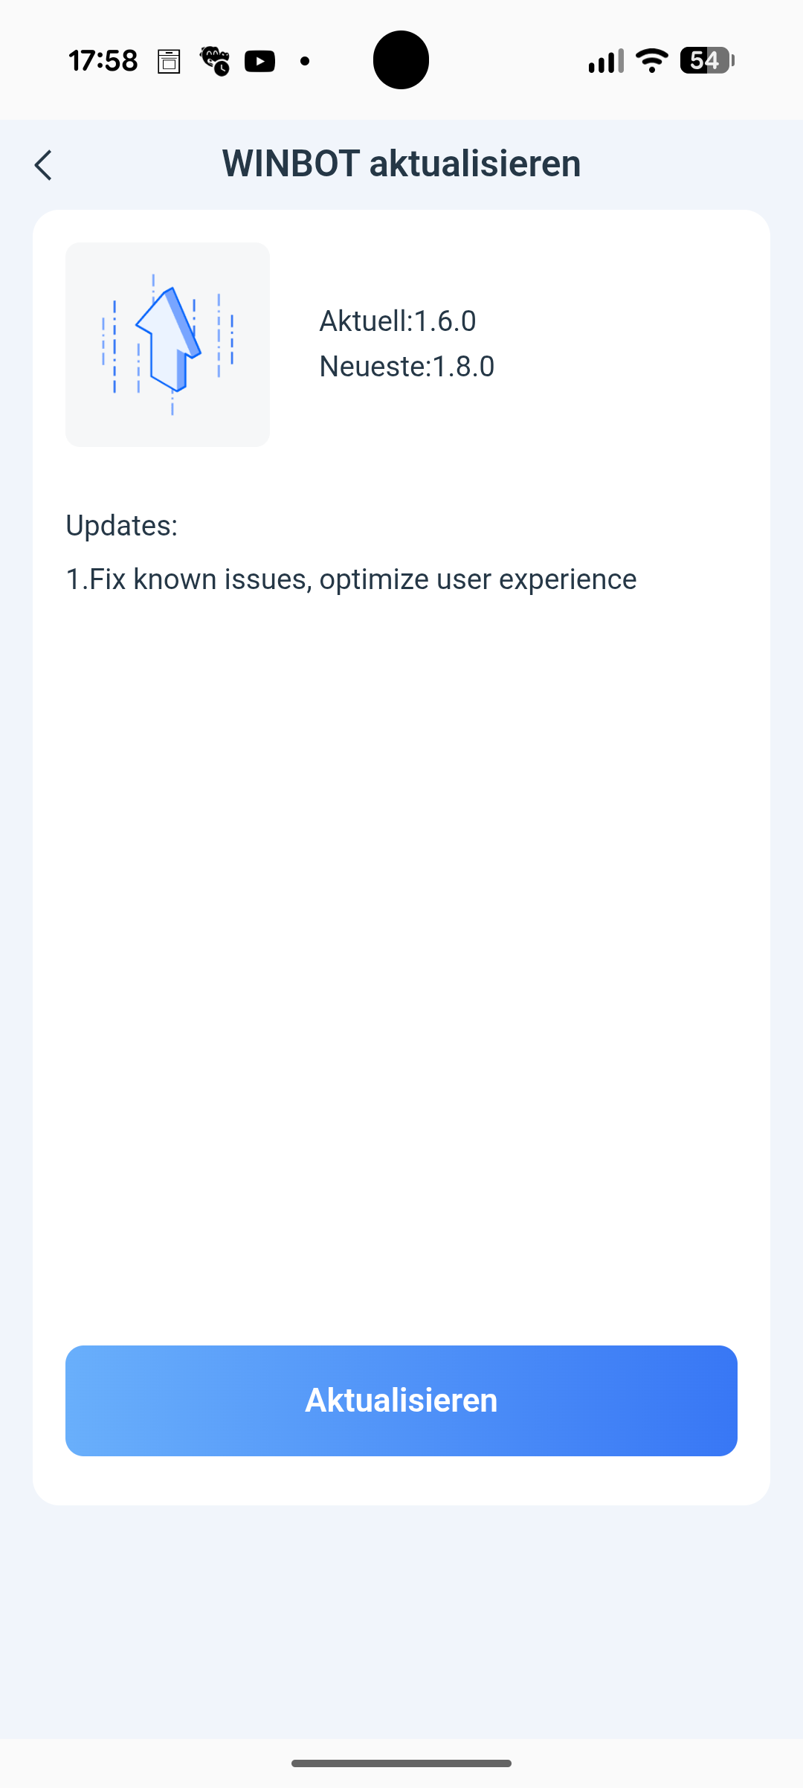Go back using the top-left chevron
The image size is (803, 1788).
coord(43,165)
